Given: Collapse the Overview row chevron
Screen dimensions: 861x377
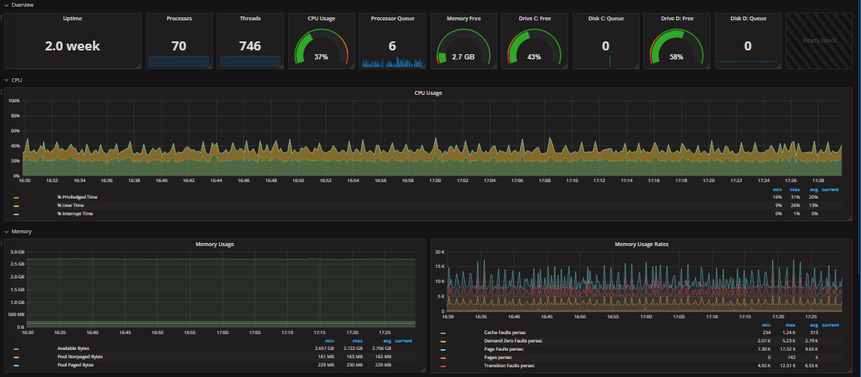Looking at the screenshot, I should pos(6,5).
